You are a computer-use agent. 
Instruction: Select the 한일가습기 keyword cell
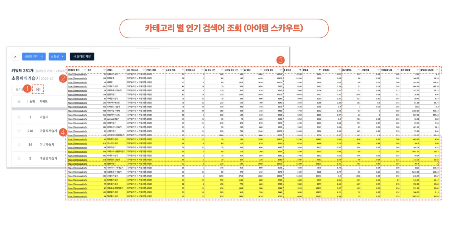coord(116,94)
